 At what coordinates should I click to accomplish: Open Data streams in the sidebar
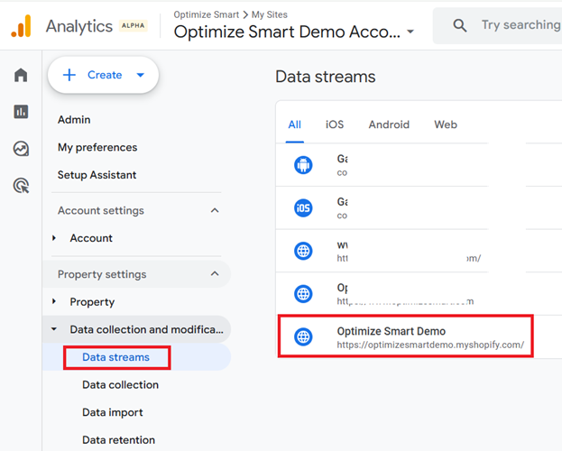115,357
